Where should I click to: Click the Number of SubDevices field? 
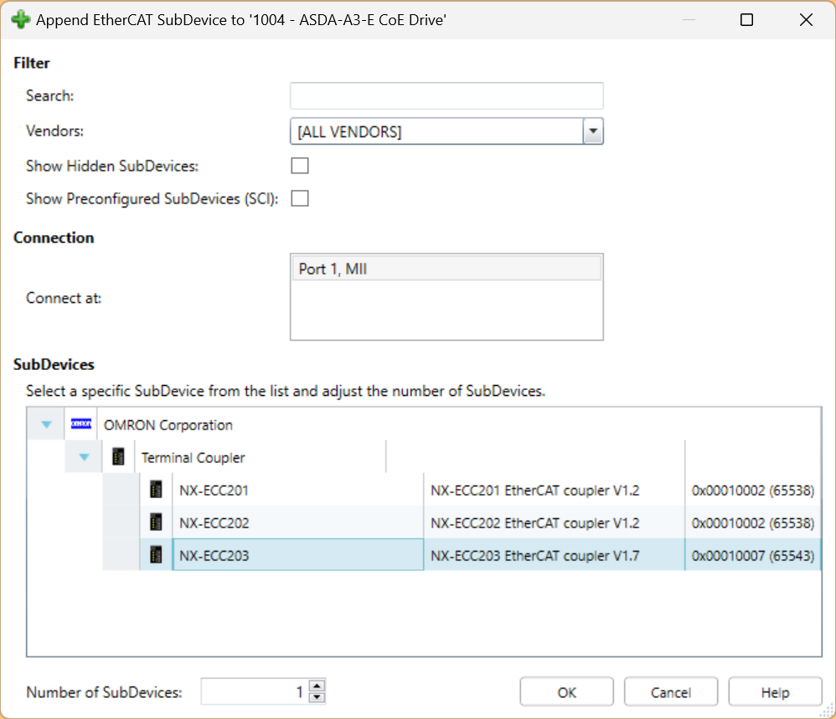click(255, 692)
